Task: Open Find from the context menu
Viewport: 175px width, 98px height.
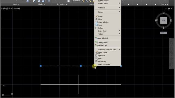Action: pyautogui.click(x=108, y=59)
